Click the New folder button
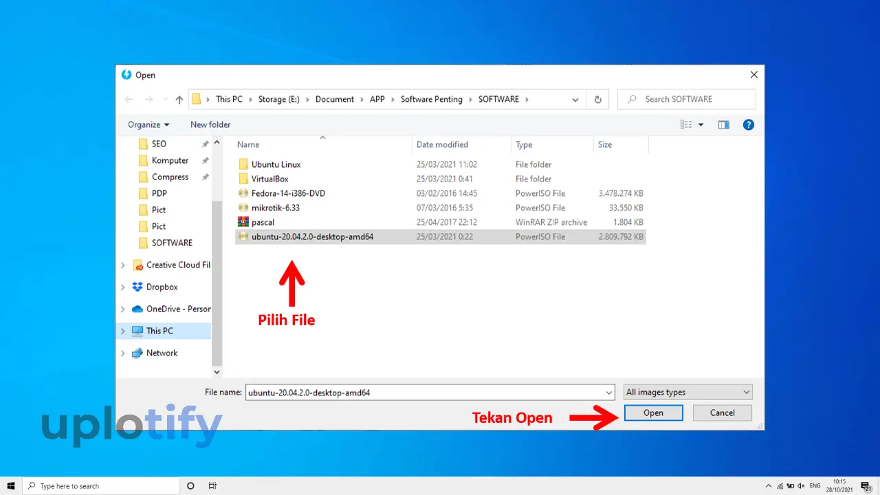This screenshot has width=880, height=495. point(210,124)
